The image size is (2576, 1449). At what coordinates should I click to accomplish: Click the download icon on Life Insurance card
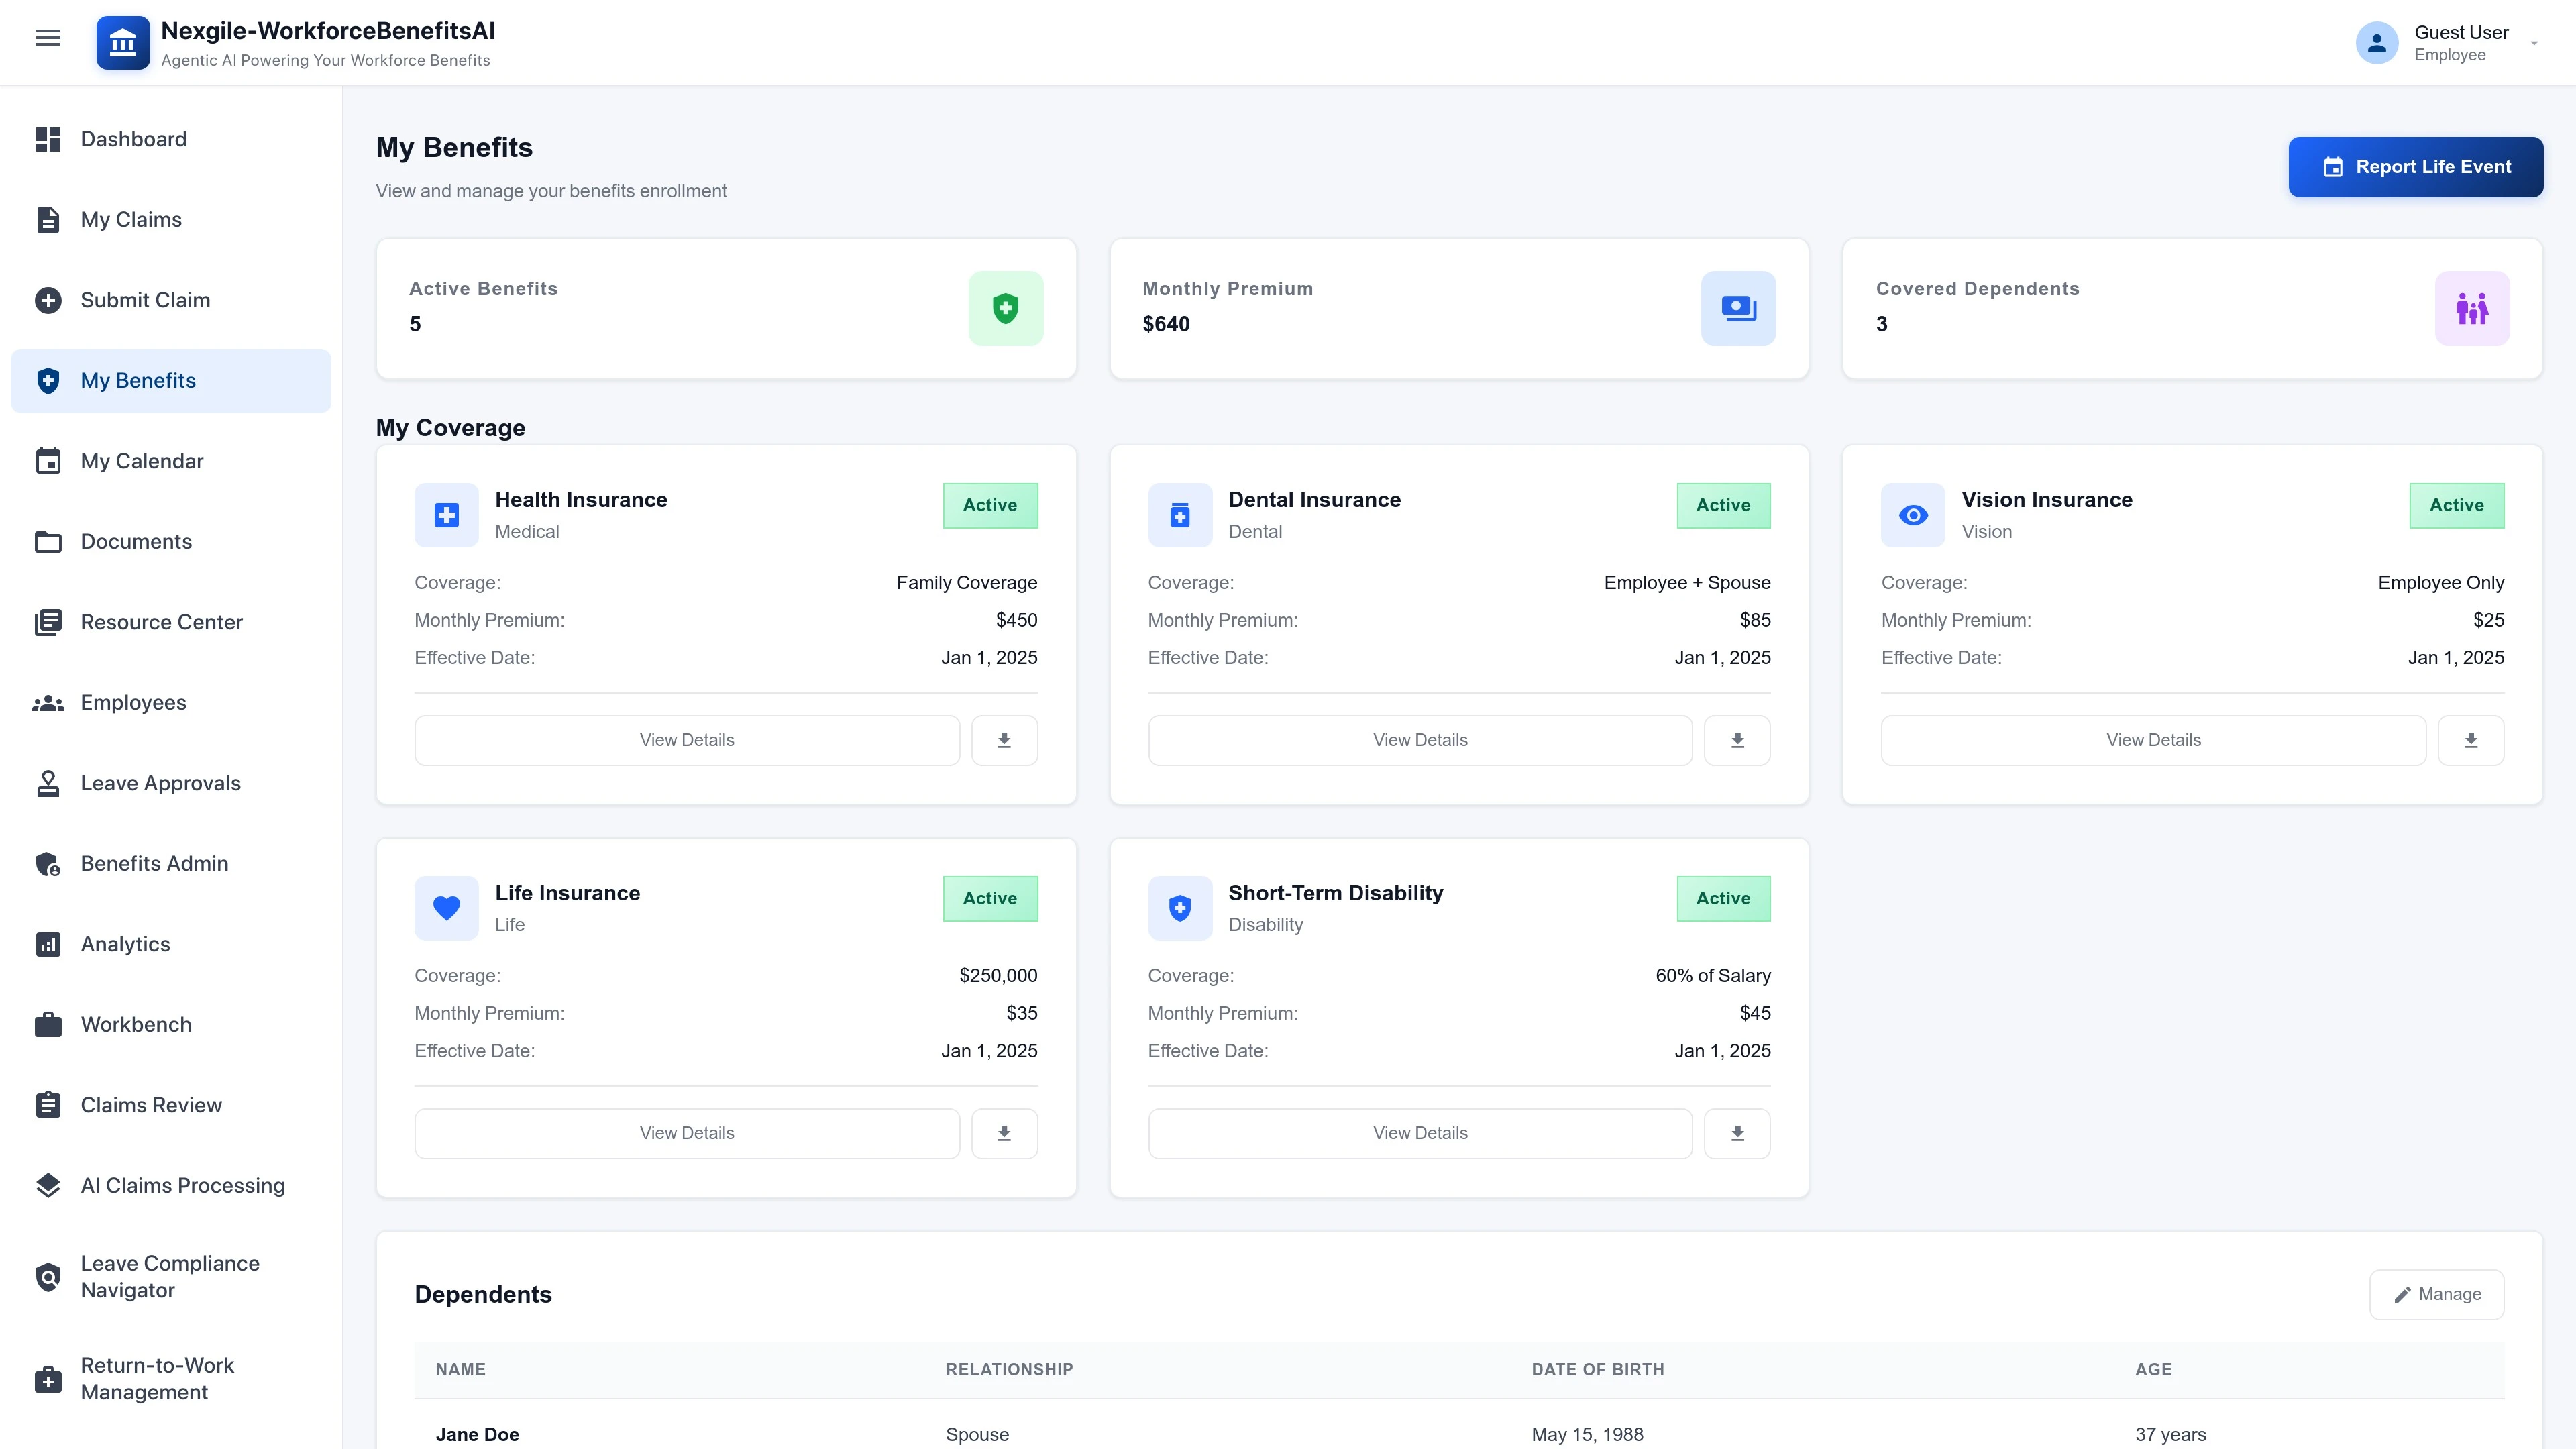click(x=1004, y=1133)
